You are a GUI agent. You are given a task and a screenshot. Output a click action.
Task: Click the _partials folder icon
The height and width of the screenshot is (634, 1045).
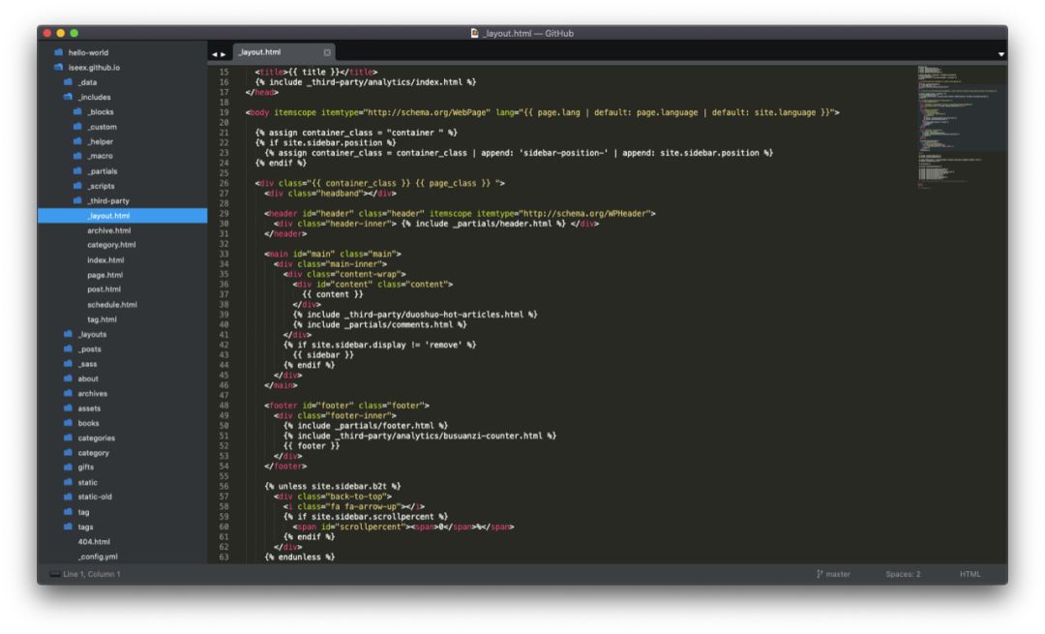tap(77, 171)
